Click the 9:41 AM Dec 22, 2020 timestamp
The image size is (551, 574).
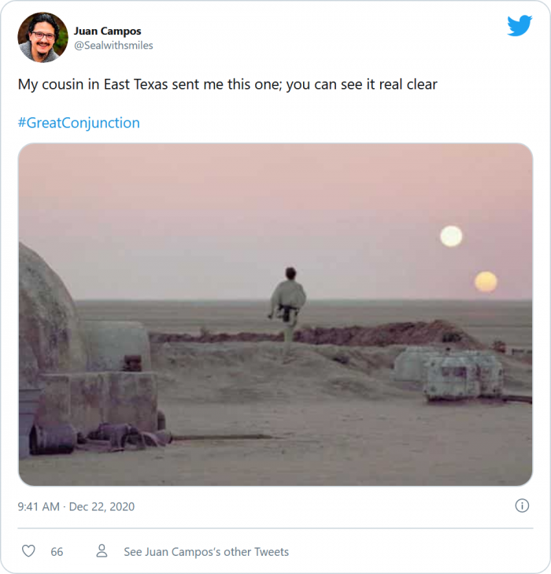tap(76, 506)
